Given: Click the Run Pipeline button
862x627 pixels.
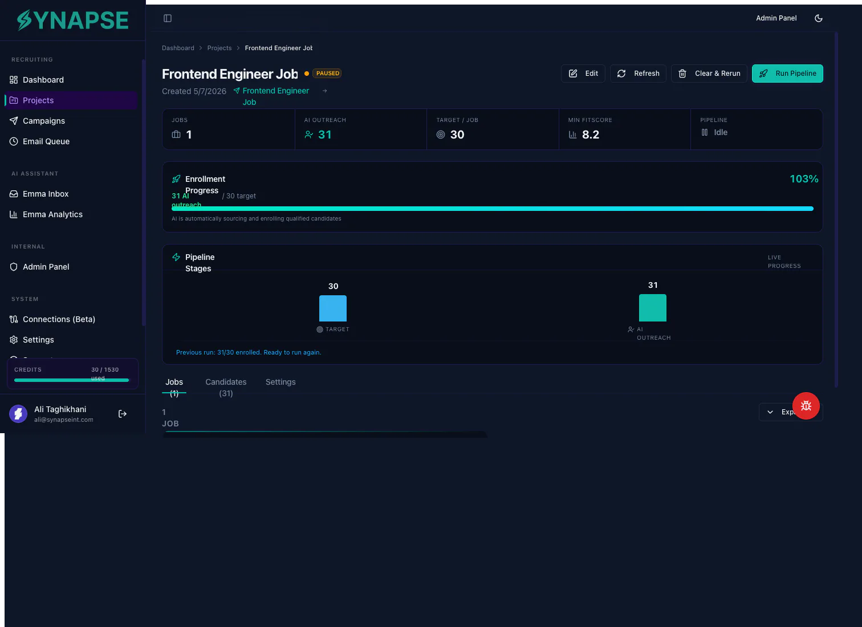Looking at the screenshot, I should [x=787, y=74].
